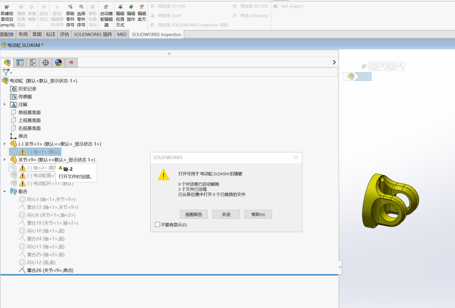Expand the 关节<9> component
The height and width of the screenshot is (308, 455).
(x=4, y=159)
